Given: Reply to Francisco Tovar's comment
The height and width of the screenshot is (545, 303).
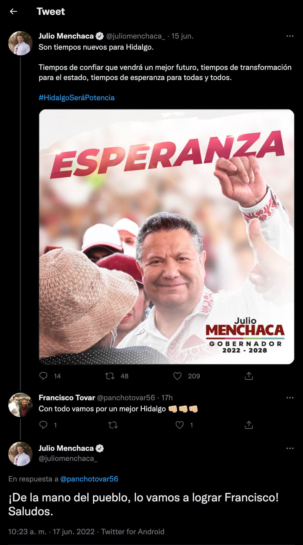Looking at the screenshot, I should click(x=43, y=425).
